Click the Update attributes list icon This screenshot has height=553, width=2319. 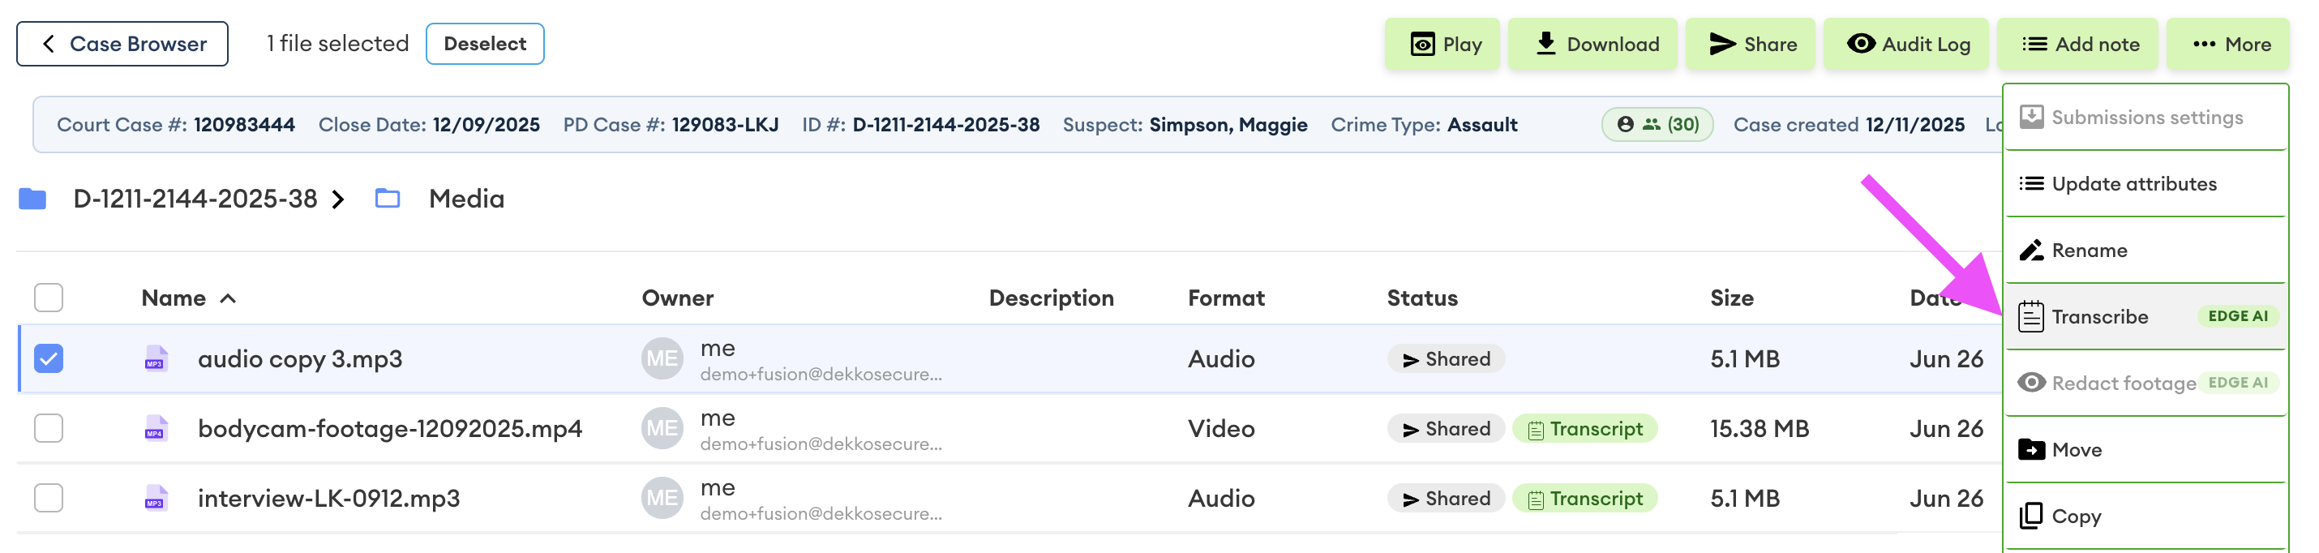coord(2031,184)
